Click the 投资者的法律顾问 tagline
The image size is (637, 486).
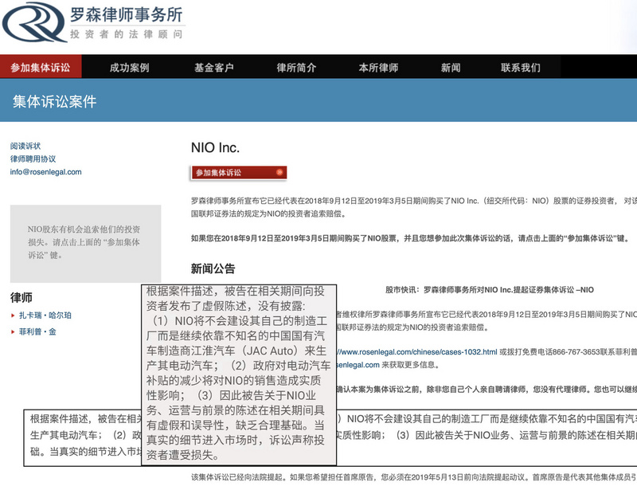[x=127, y=34]
